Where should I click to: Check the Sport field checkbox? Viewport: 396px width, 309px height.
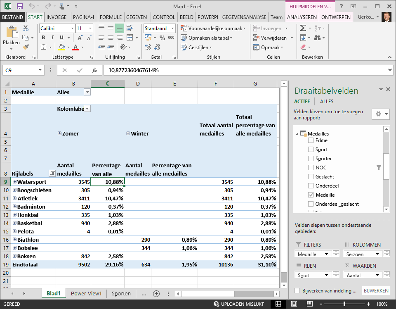pyautogui.click(x=311, y=150)
